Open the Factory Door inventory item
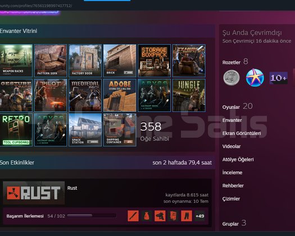 (85, 61)
